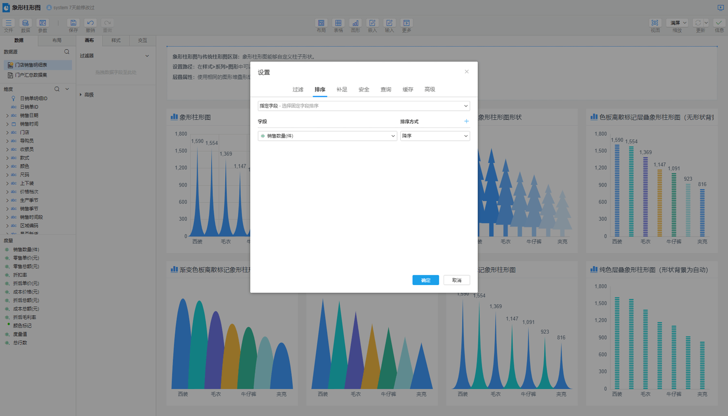Click the 保存 save icon
This screenshot has height=416, width=728.
[73, 23]
